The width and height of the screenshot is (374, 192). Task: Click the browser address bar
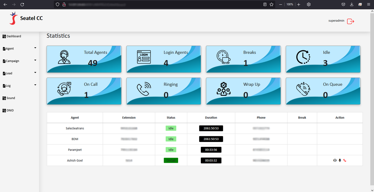coord(163,4)
